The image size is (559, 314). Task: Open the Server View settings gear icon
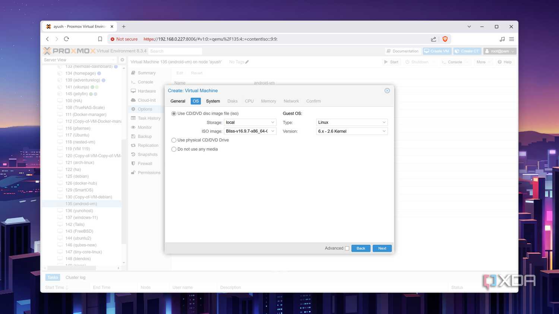(x=122, y=60)
